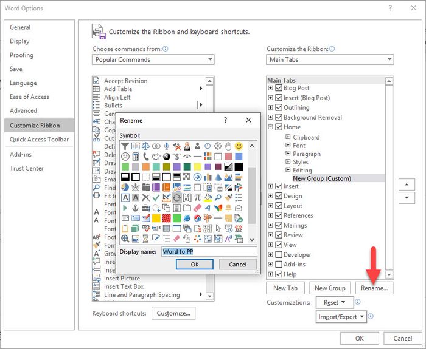Choose the teal color swatch symbol
This screenshot has width=426, height=349.
click(x=156, y=167)
